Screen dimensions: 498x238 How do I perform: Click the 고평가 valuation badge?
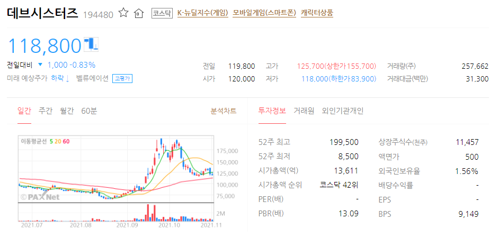point(122,79)
